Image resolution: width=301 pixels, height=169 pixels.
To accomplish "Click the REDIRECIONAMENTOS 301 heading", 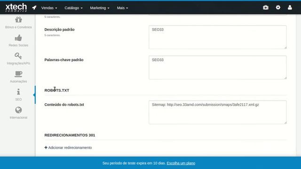I will pos(70,135).
